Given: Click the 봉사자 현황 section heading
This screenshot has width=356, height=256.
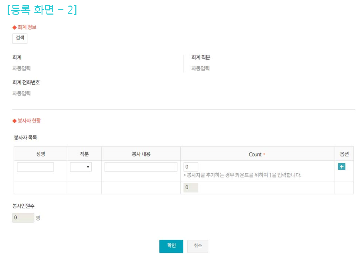Looking at the screenshot, I should click(x=29, y=121).
